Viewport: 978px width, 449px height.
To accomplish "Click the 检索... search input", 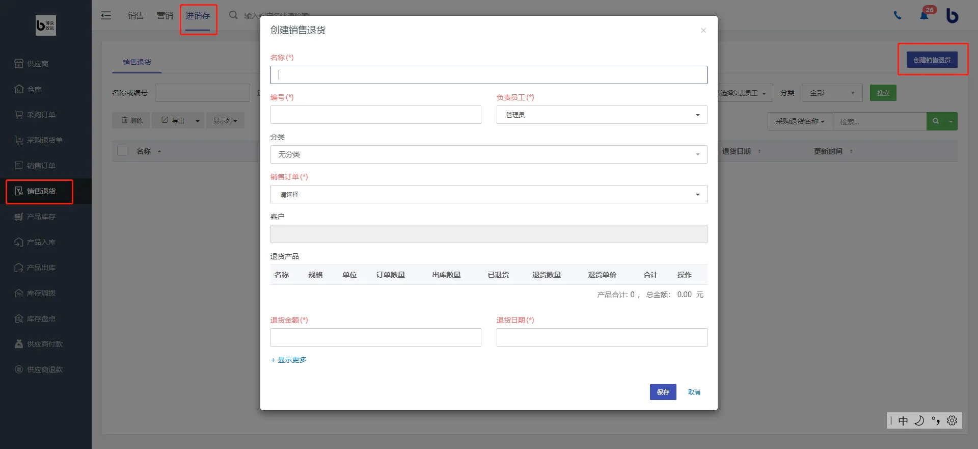I will (879, 121).
